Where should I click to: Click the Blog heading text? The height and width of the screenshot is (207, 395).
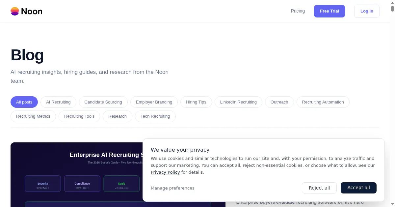[x=27, y=55]
